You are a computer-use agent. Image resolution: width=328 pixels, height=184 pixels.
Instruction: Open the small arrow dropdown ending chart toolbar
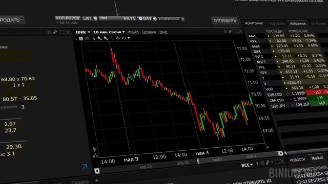pyautogui.click(x=129, y=38)
